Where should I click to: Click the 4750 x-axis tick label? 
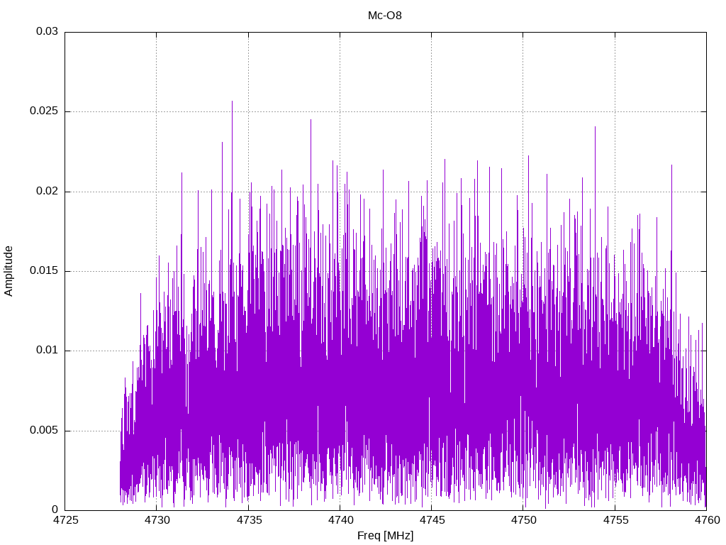pos(524,520)
